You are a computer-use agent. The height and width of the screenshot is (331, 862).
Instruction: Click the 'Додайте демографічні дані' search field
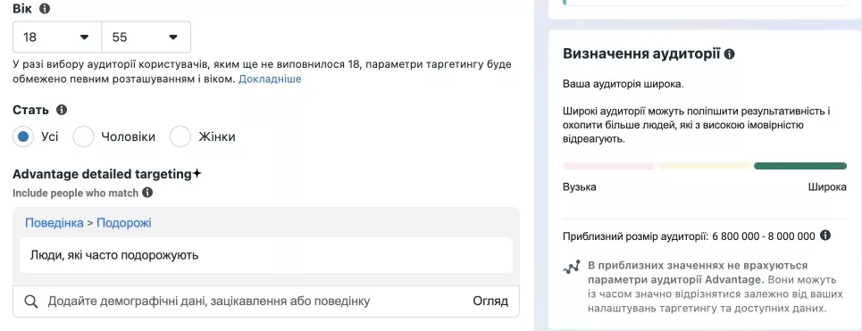tap(265, 301)
